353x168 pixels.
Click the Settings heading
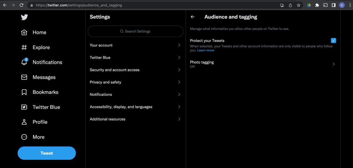pyautogui.click(x=100, y=17)
